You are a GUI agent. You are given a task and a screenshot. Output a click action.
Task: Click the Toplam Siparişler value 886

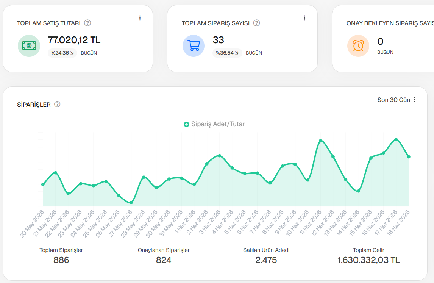(x=61, y=260)
